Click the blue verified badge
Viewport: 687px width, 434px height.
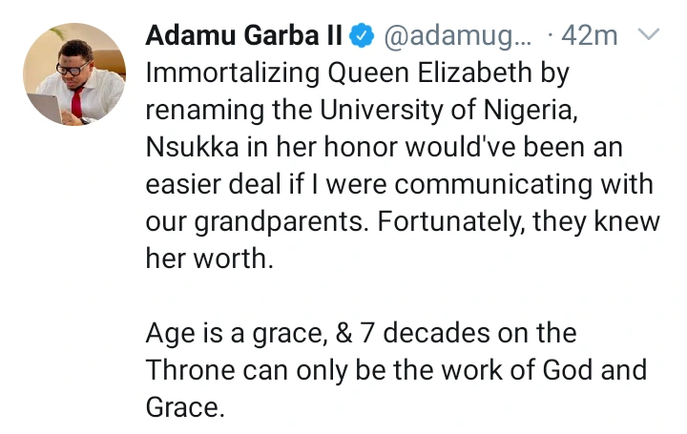click(362, 36)
